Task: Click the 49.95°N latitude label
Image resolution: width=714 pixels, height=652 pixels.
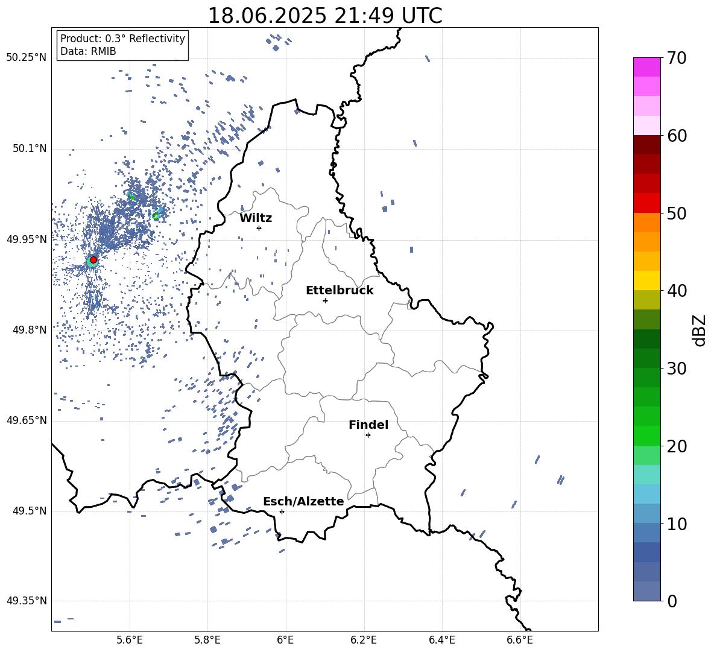Action: coord(27,239)
